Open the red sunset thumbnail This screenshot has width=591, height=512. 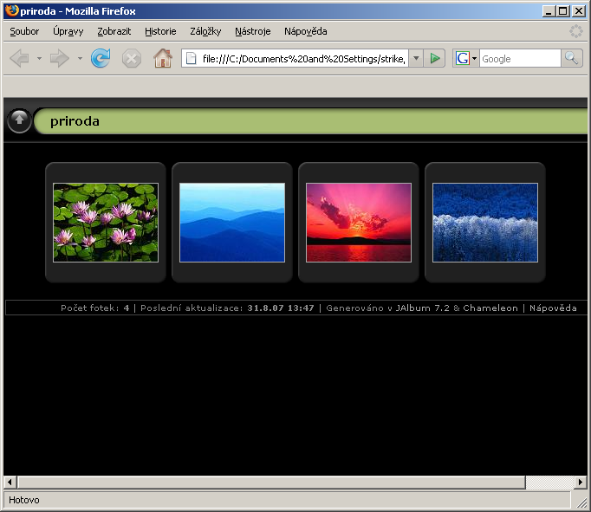tap(359, 223)
